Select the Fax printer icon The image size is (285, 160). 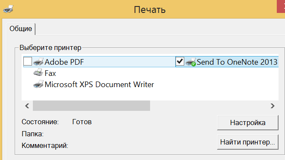point(38,72)
